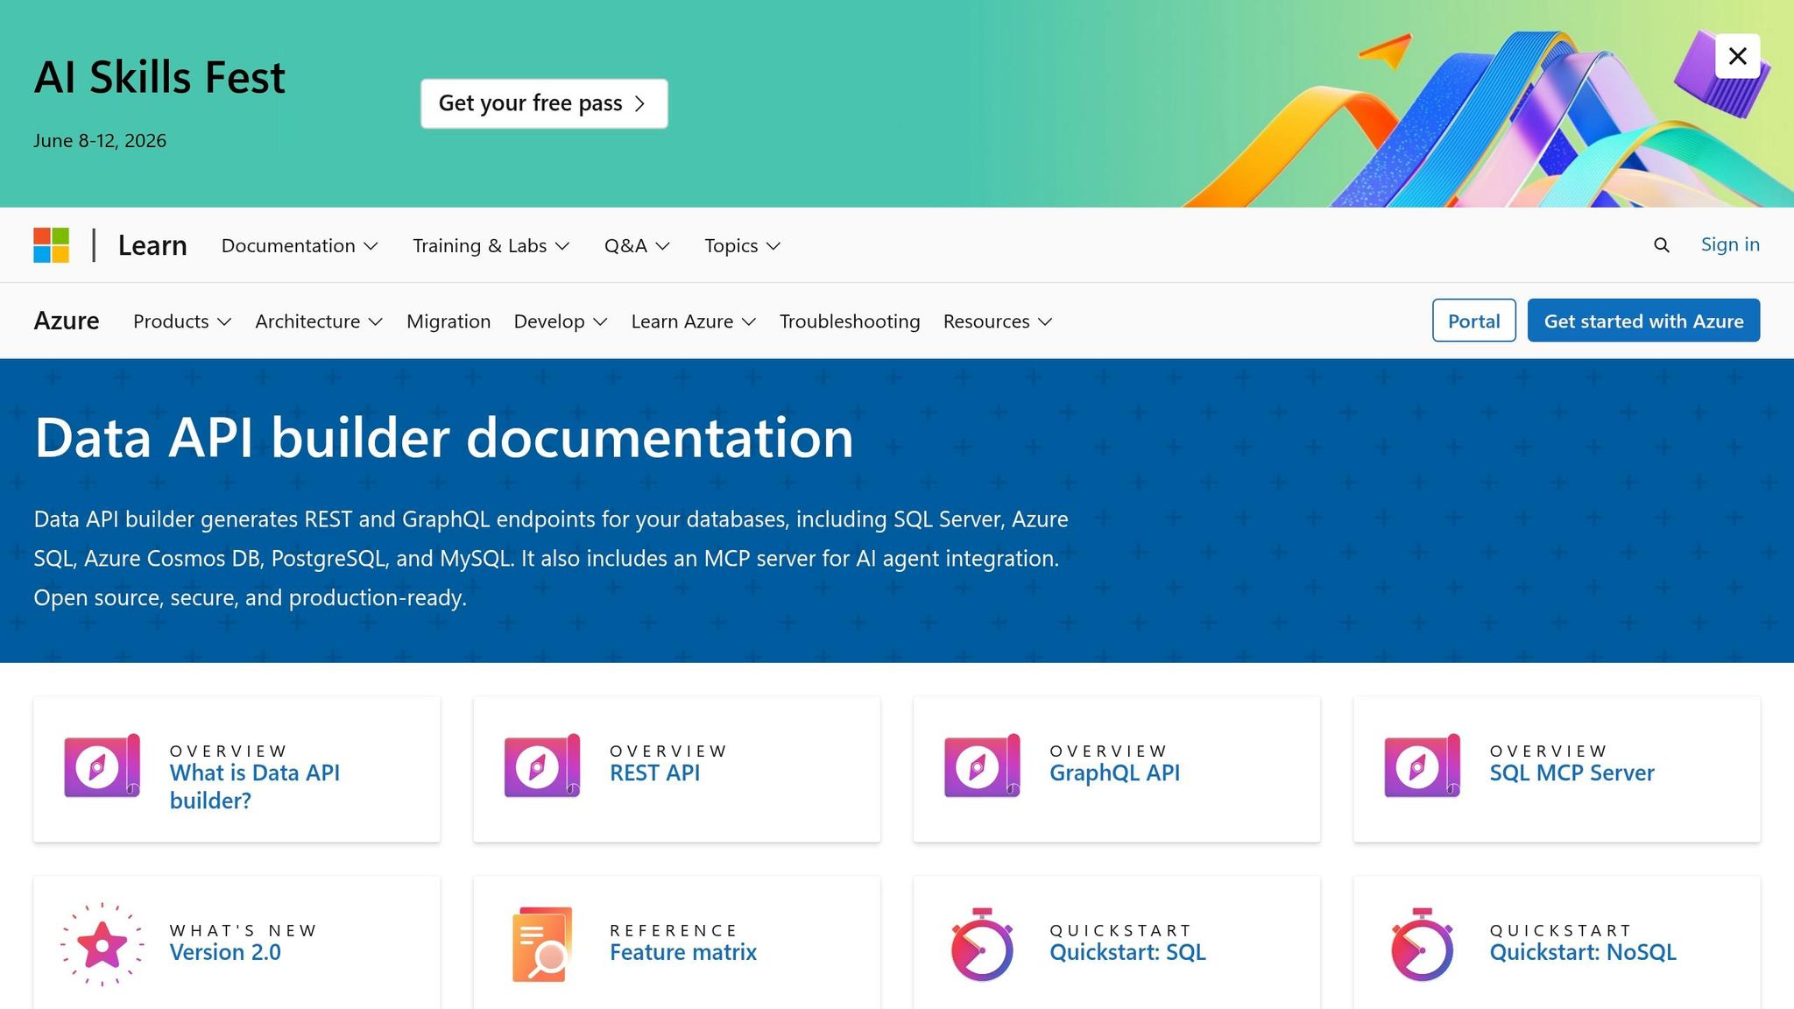
Task: Expand the Training & Labs dropdown
Action: tap(491, 246)
